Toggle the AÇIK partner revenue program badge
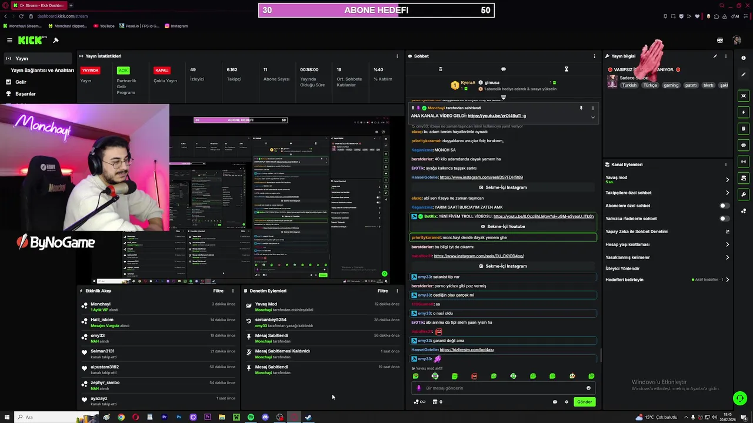 123,70
